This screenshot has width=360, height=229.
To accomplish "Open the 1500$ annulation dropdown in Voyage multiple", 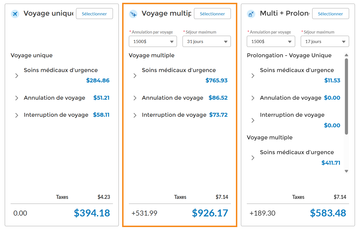I will [153, 41].
